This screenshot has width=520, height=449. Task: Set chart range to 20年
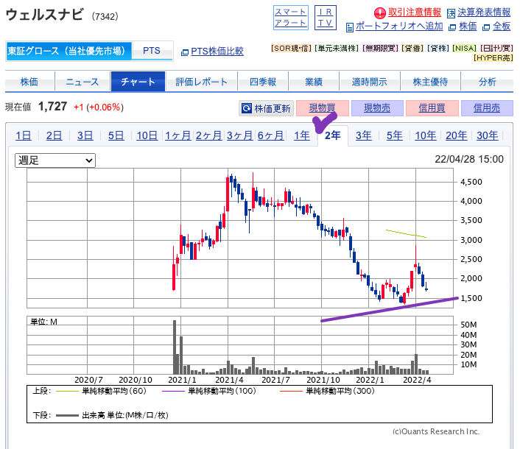coord(457,135)
